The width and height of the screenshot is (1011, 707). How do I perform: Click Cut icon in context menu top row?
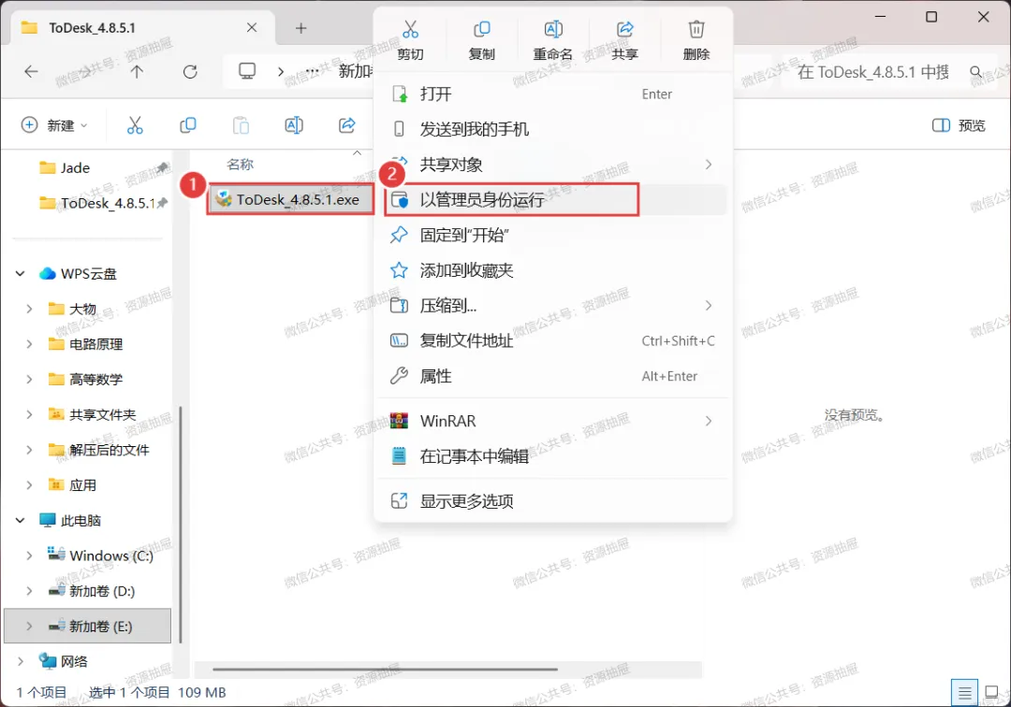[x=410, y=30]
